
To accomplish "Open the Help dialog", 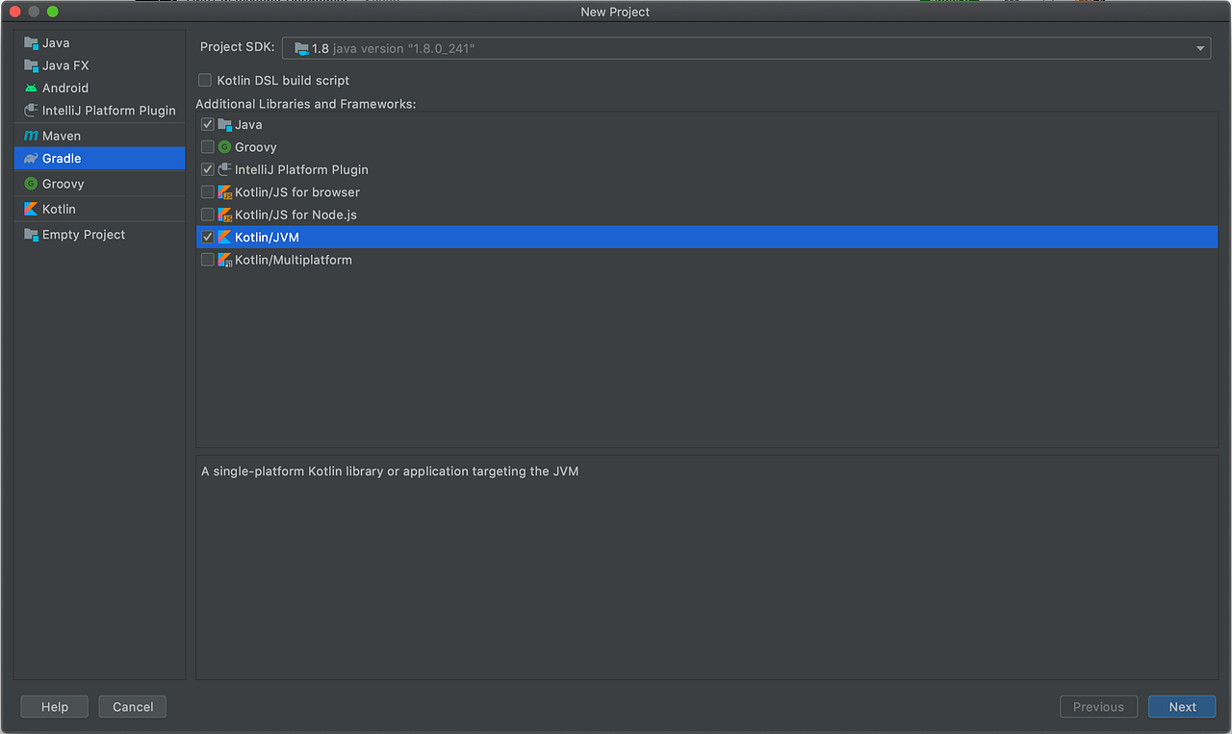I will pos(54,706).
